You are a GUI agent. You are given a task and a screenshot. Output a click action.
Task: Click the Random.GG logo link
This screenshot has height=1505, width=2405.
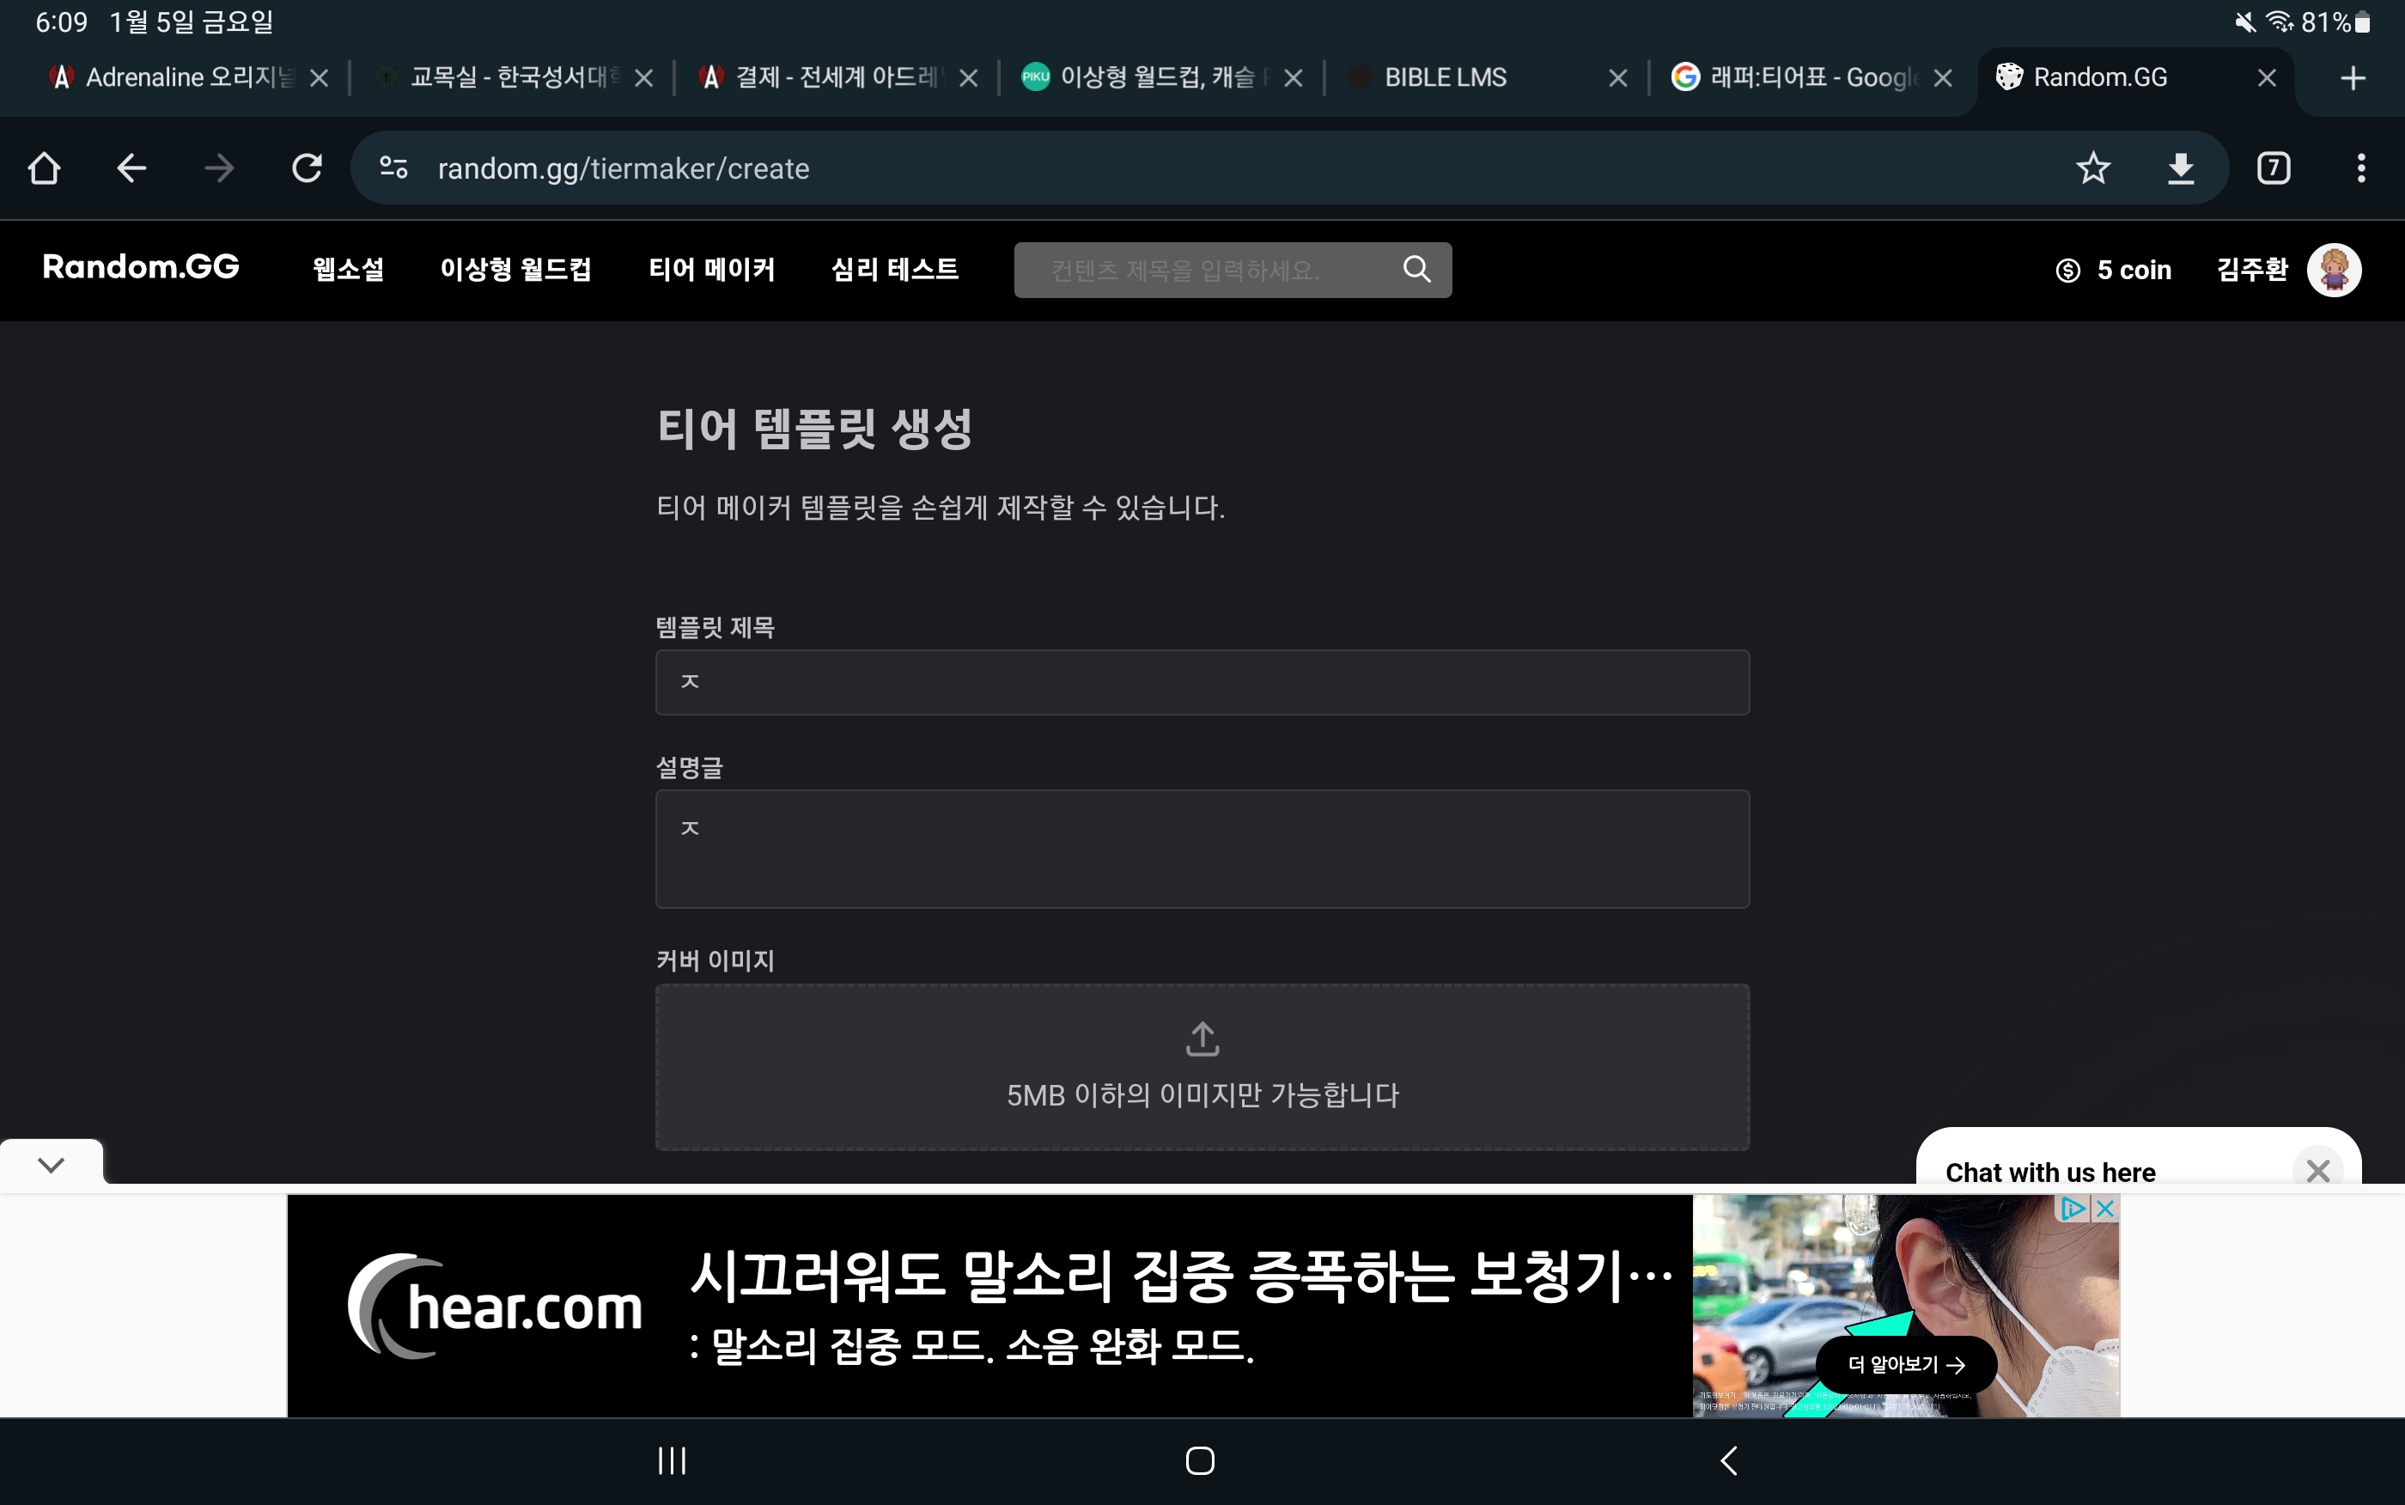[140, 267]
